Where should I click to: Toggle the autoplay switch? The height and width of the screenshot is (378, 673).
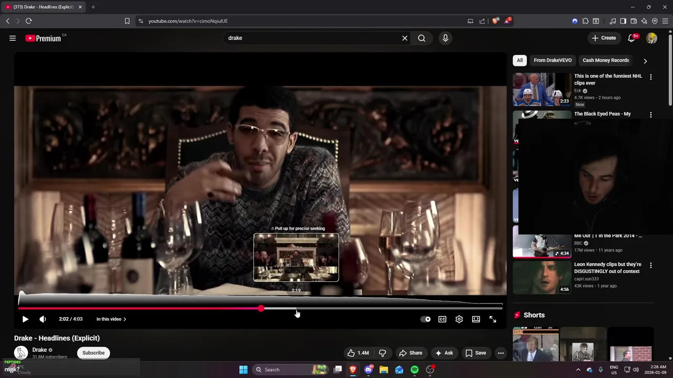tap(425, 319)
